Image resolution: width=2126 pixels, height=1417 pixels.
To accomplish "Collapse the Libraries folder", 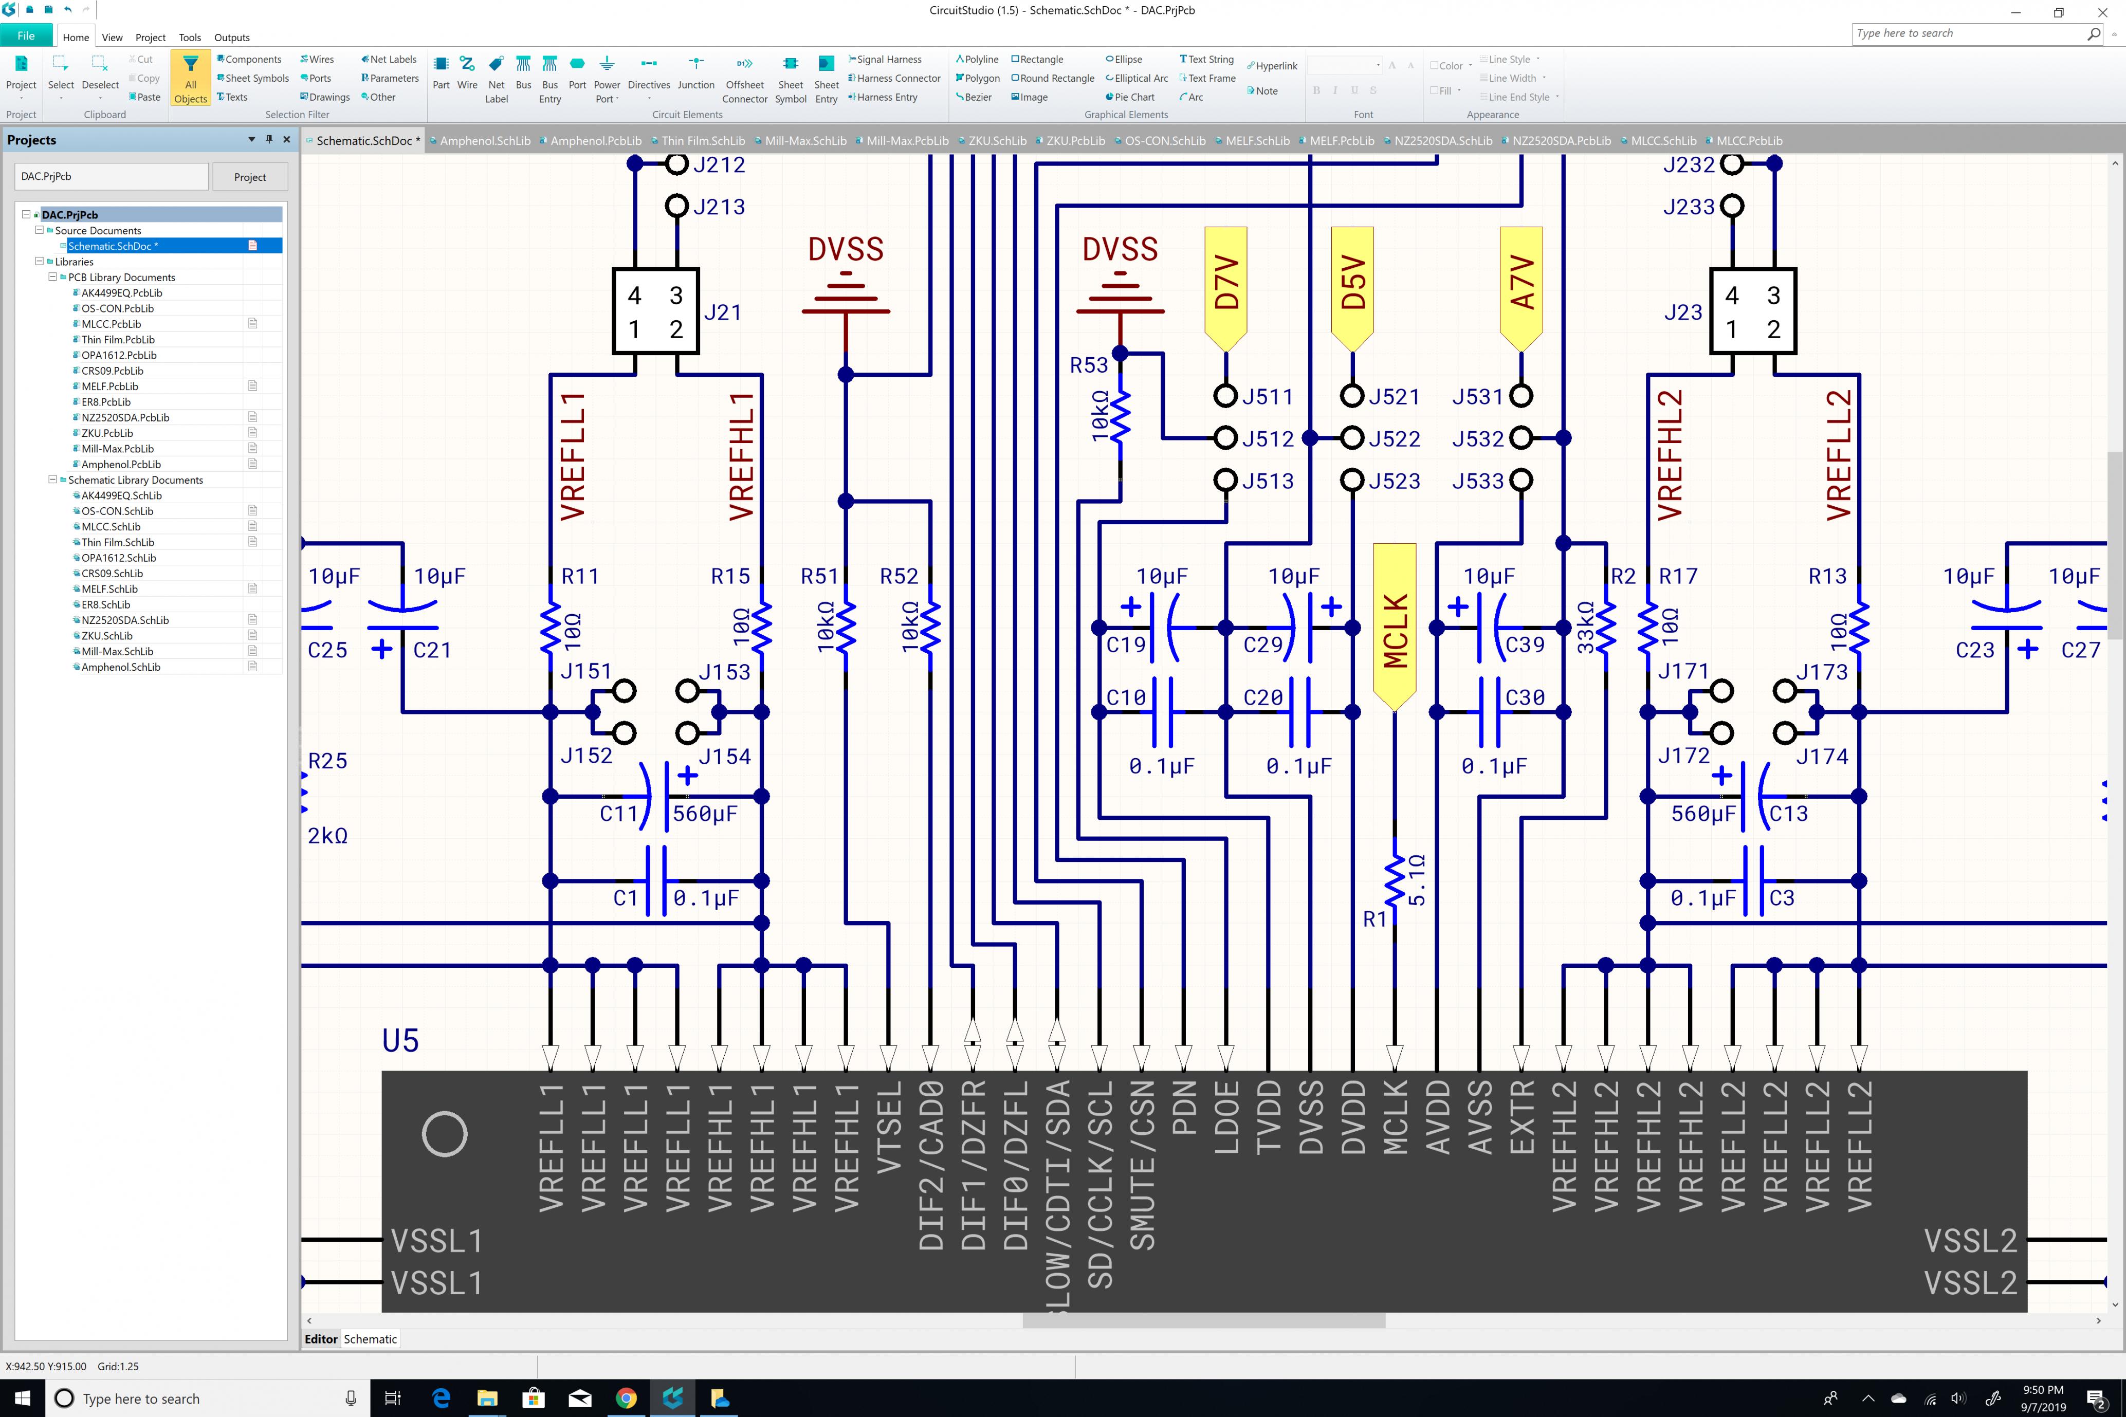I will (x=39, y=261).
